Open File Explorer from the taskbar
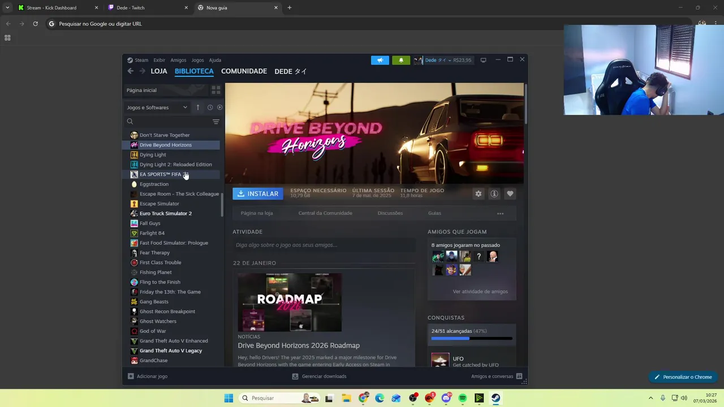724x407 pixels. click(x=346, y=398)
